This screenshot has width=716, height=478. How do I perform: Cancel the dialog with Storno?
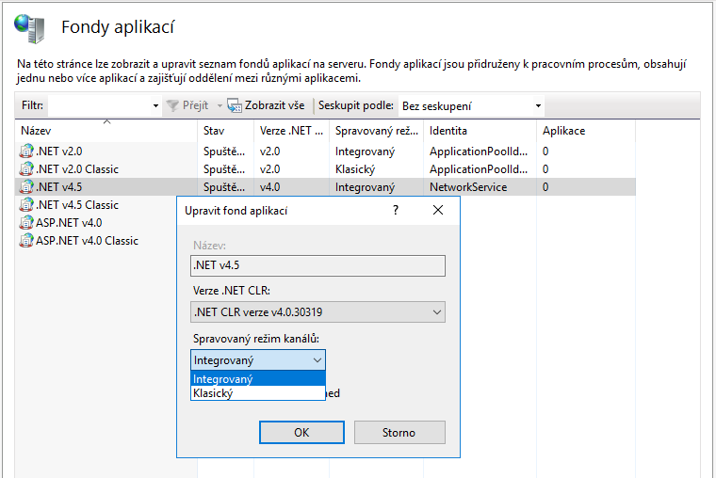point(399,433)
